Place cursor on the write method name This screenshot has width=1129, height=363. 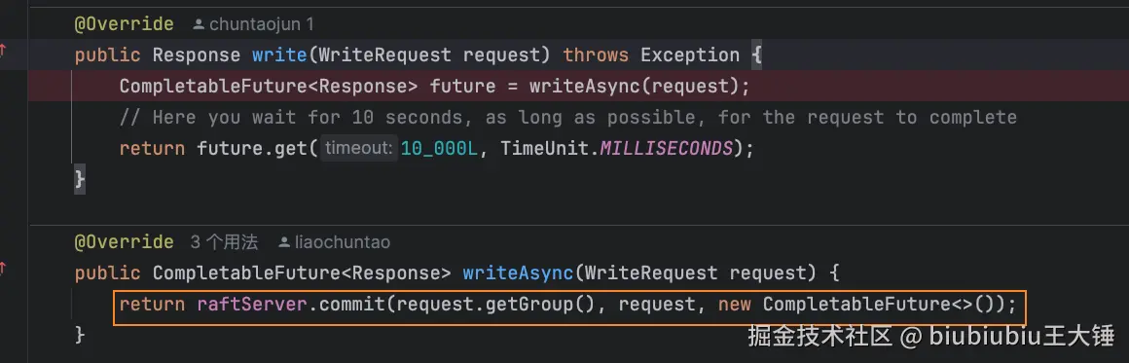tap(279, 55)
